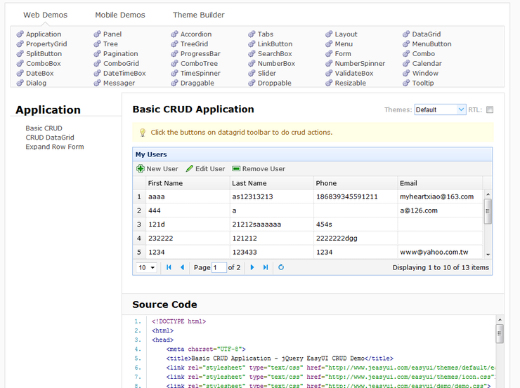
Task: Enable the RTL checkbox
Action: (490, 109)
